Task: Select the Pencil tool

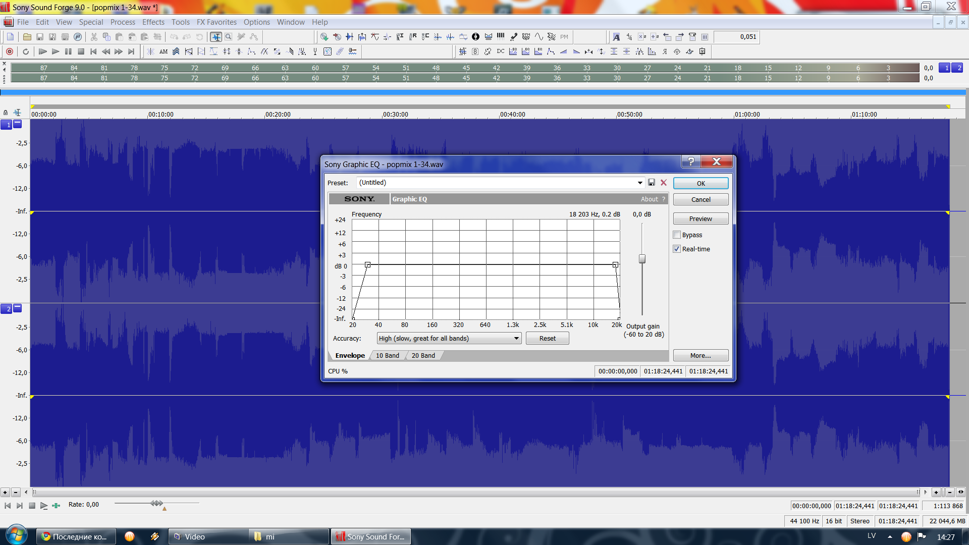Action: click(x=241, y=37)
